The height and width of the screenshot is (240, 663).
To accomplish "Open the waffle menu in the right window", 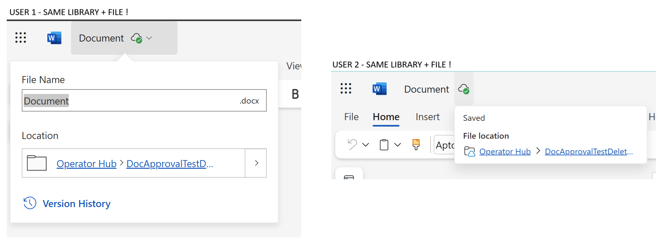I will click(x=346, y=89).
